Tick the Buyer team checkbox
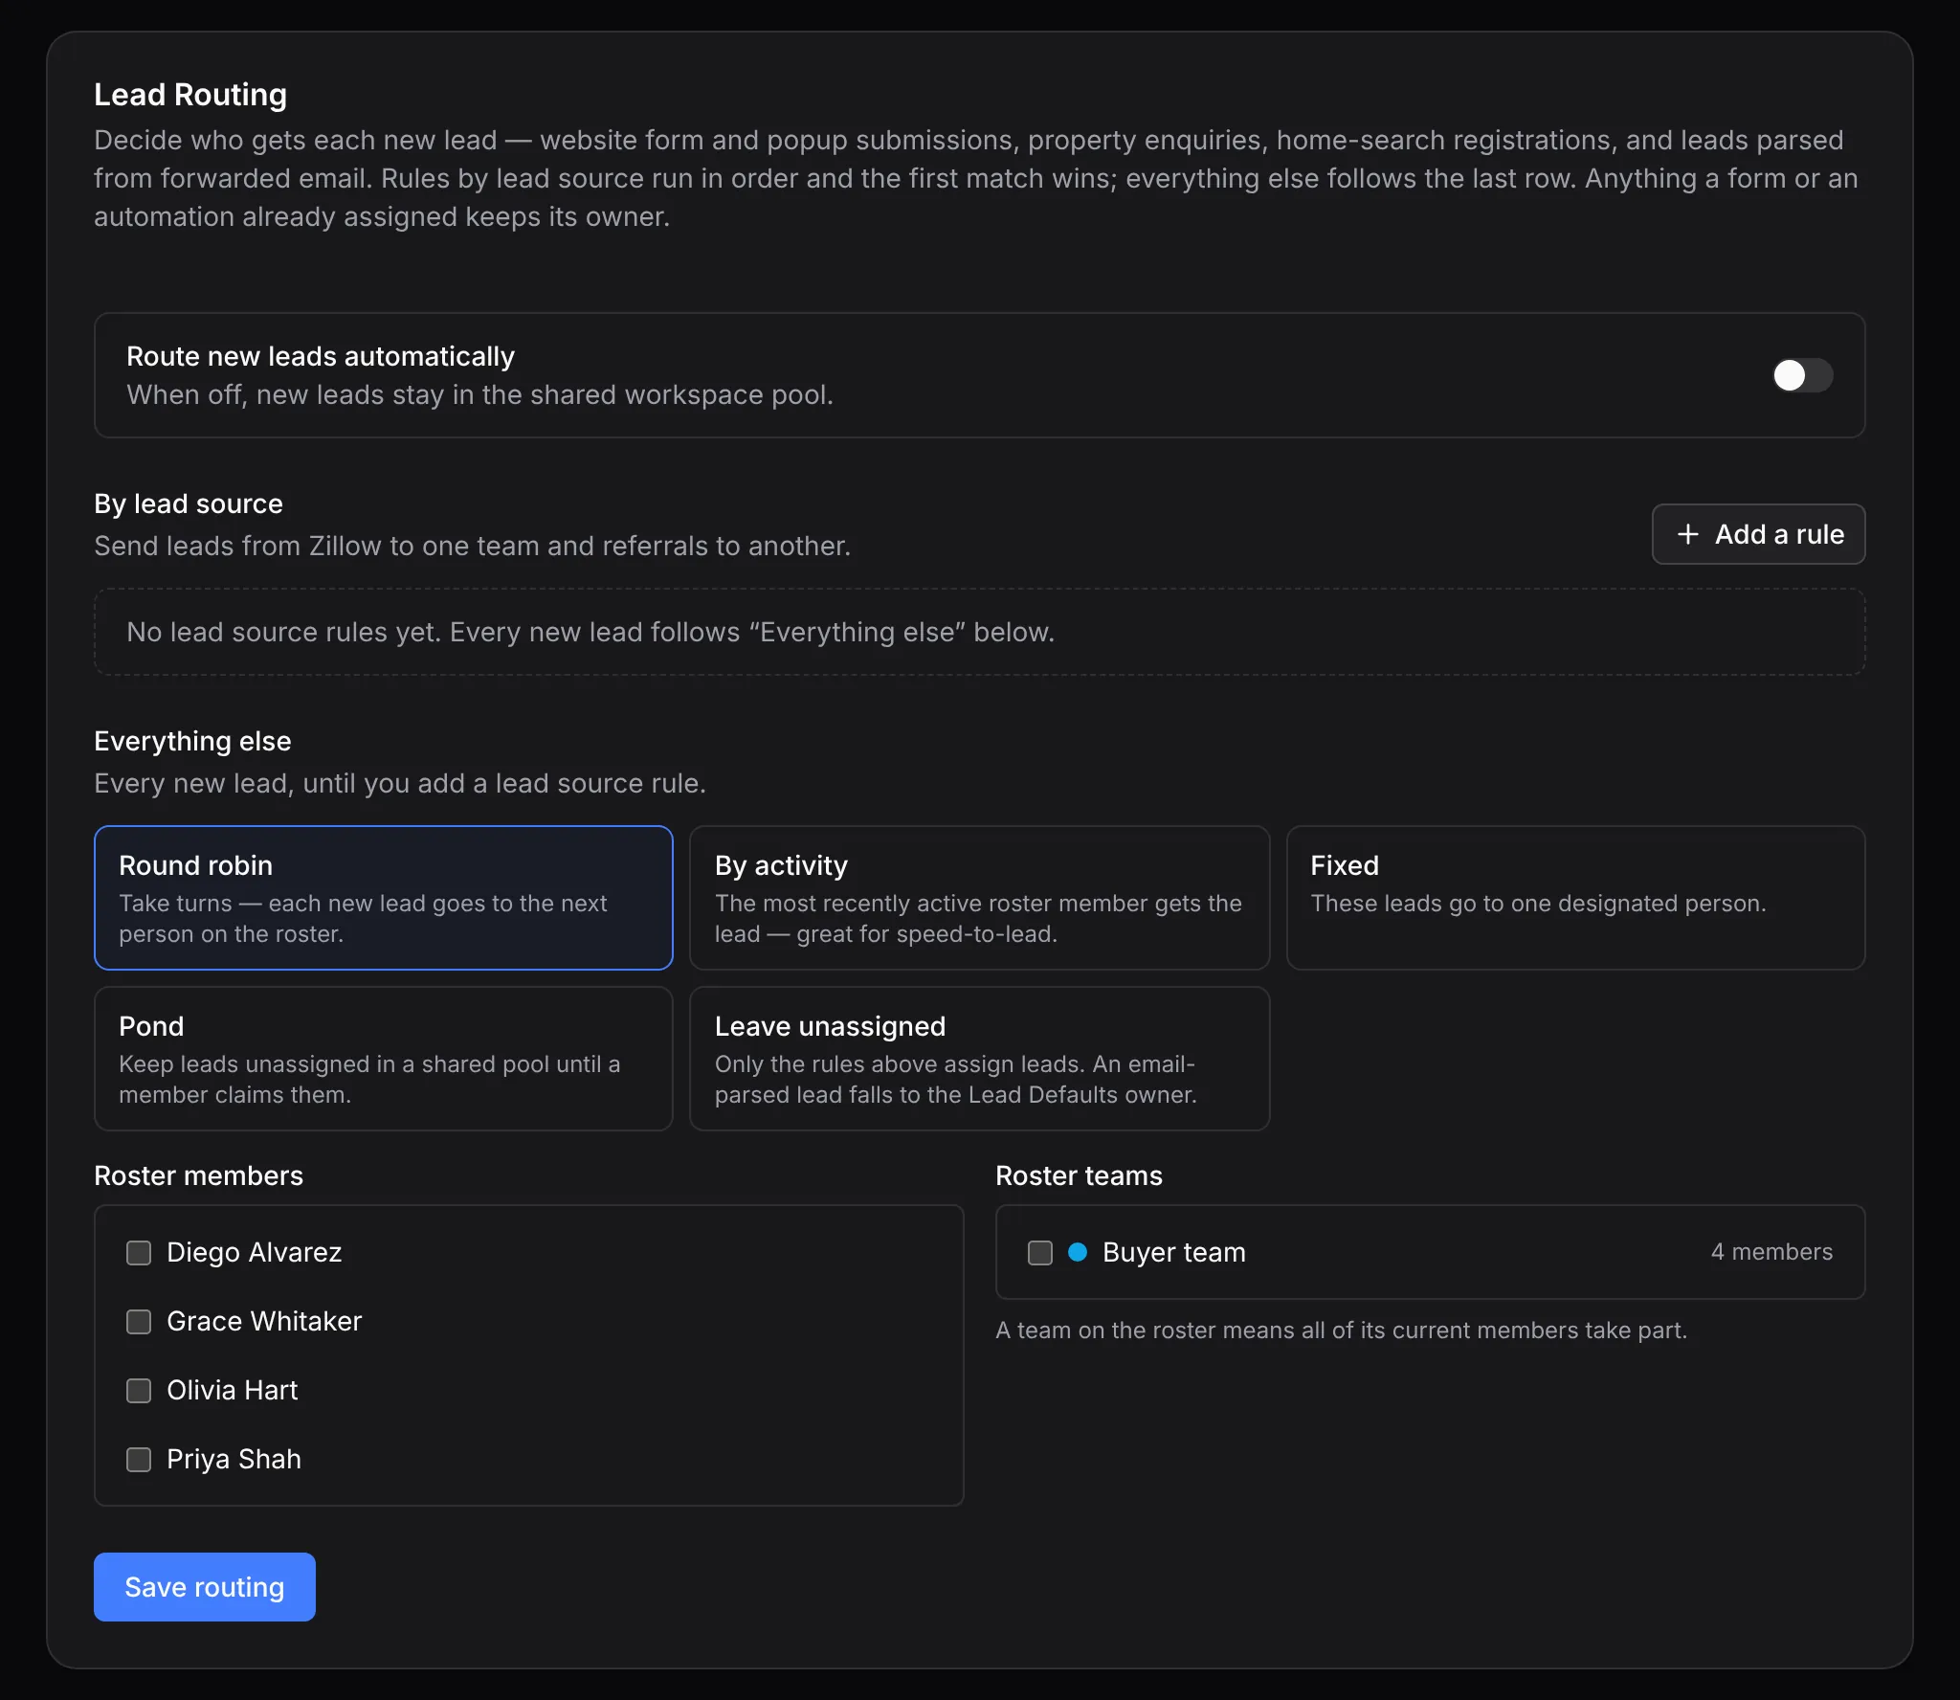This screenshot has height=1700, width=1960. click(1040, 1253)
